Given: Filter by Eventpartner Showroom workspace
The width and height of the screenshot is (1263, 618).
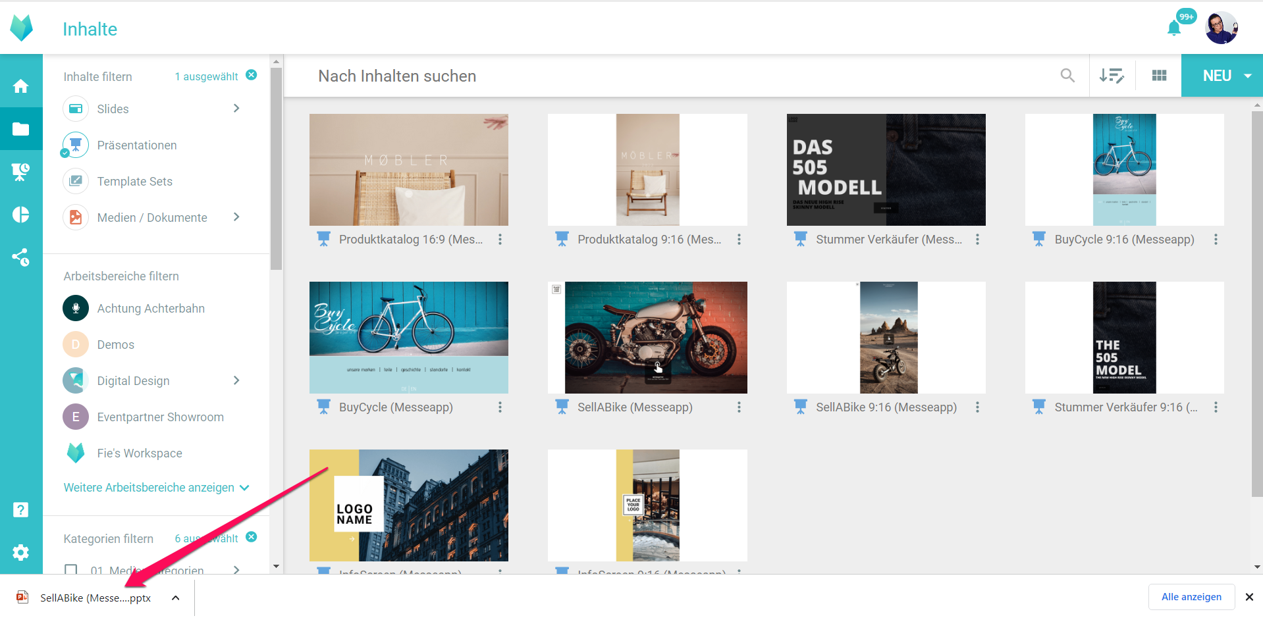Looking at the screenshot, I should [x=144, y=417].
